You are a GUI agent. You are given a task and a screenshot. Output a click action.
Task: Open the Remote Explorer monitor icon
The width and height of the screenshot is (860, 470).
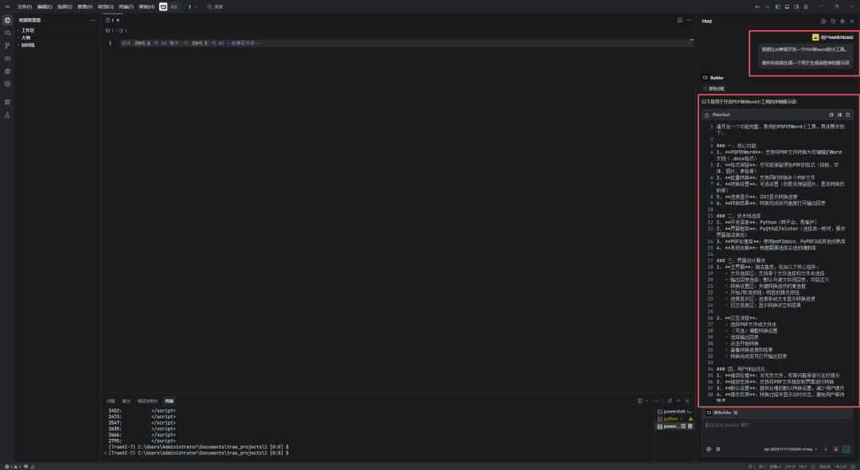tap(7, 84)
